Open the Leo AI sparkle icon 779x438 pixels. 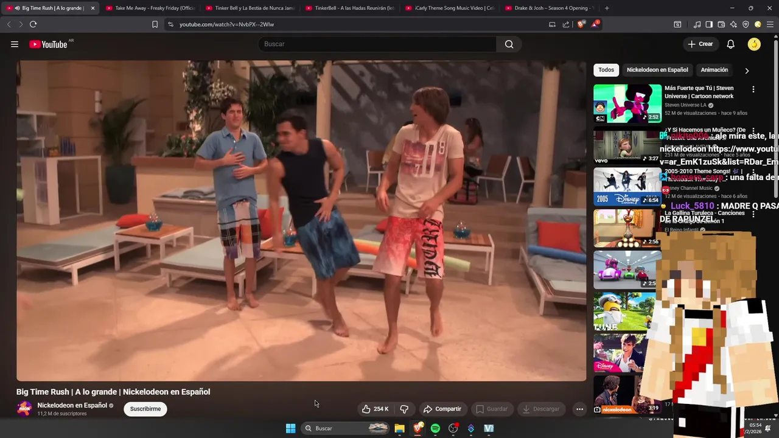[733, 24]
